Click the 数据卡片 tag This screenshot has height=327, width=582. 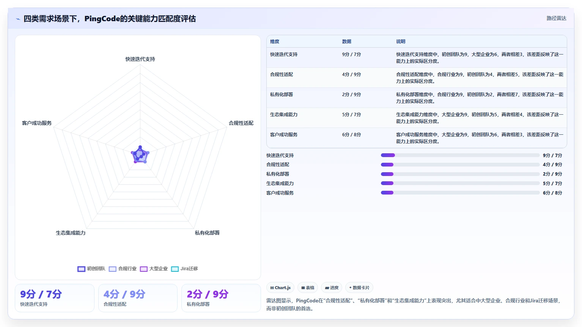tap(359, 288)
